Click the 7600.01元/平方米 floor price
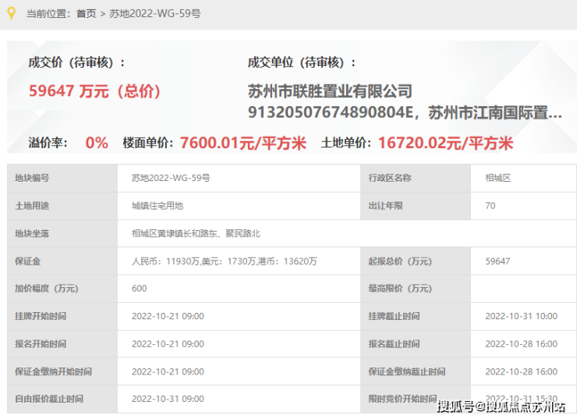Image resolution: width=577 pixels, height=419 pixels. tap(243, 143)
